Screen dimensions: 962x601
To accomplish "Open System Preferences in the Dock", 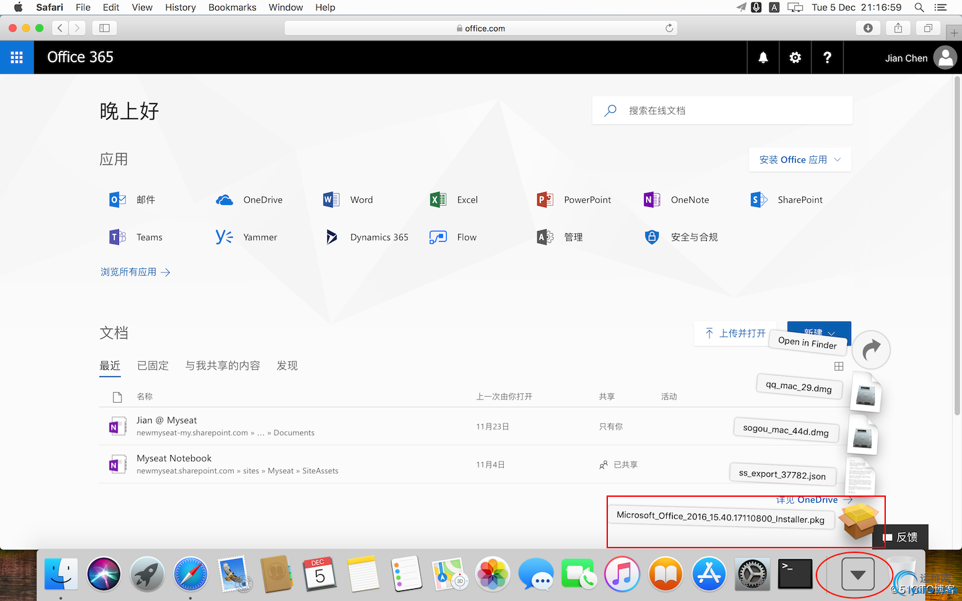I will 752,574.
